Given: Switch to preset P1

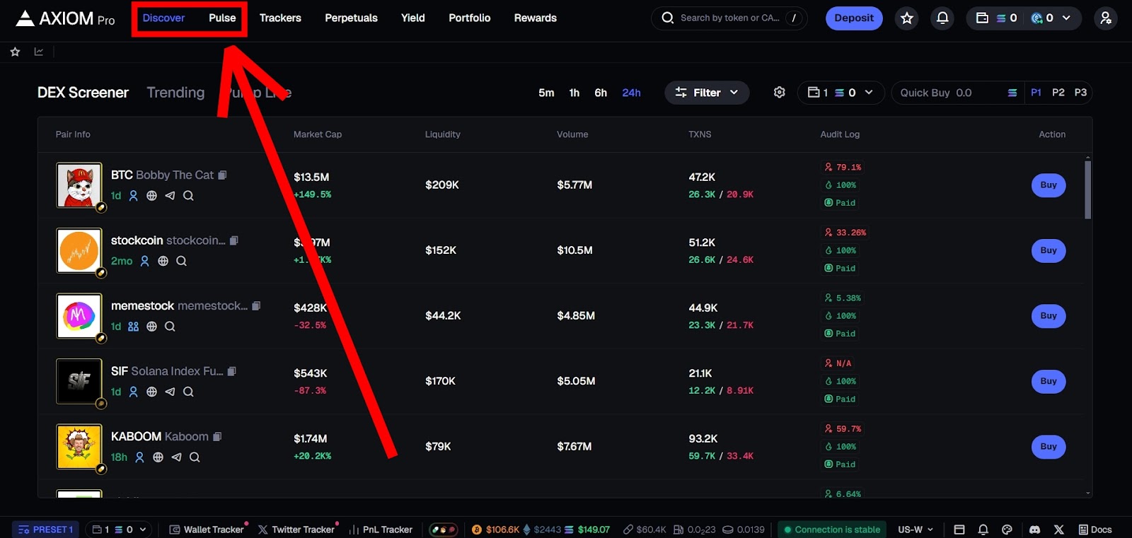Looking at the screenshot, I should (1036, 93).
